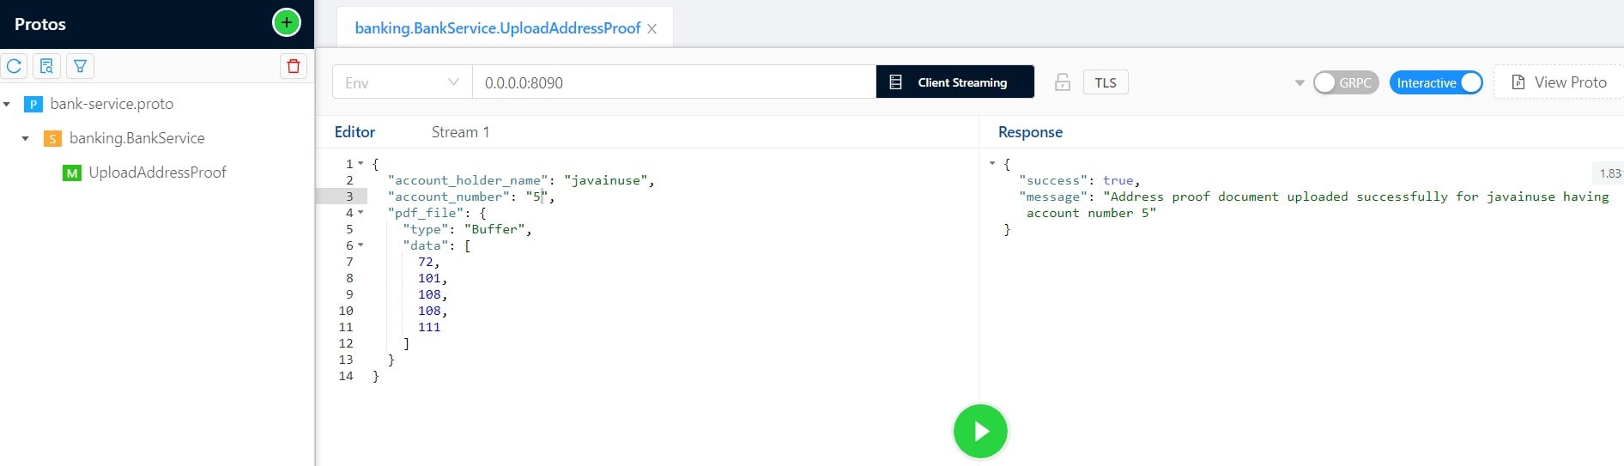This screenshot has width=1624, height=466.
Task: Click the server address field 0.0.0.0:8090
Action: [x=674, y=82]
